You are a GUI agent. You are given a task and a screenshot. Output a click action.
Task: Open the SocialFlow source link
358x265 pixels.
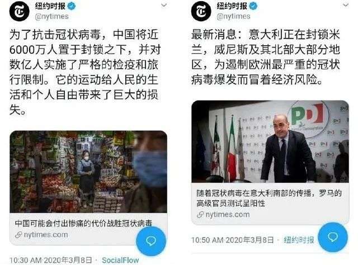click(x=120, y=260)
